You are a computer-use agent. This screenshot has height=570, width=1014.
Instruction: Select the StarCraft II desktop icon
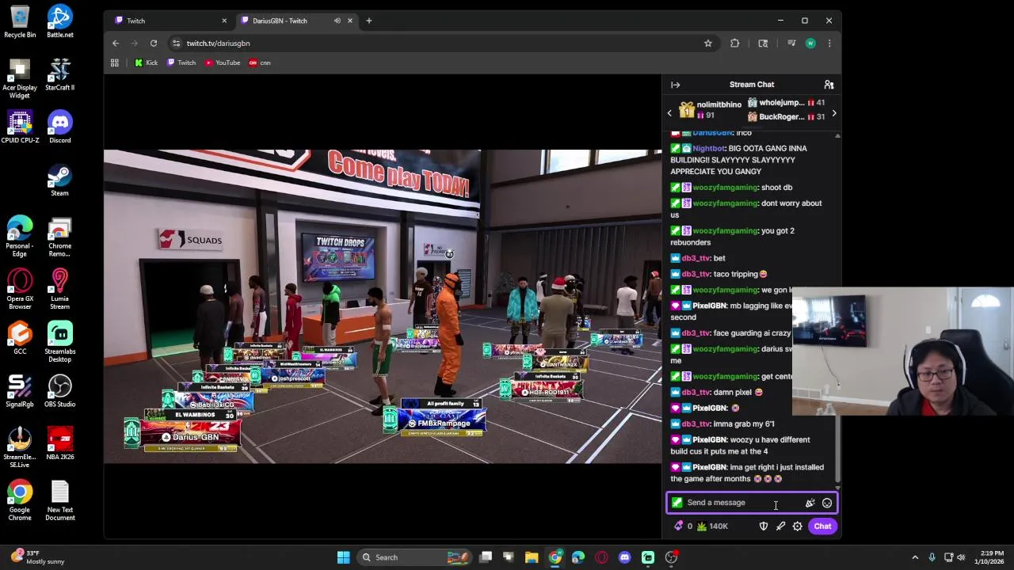pyautogui.click(x=60, y=74)
